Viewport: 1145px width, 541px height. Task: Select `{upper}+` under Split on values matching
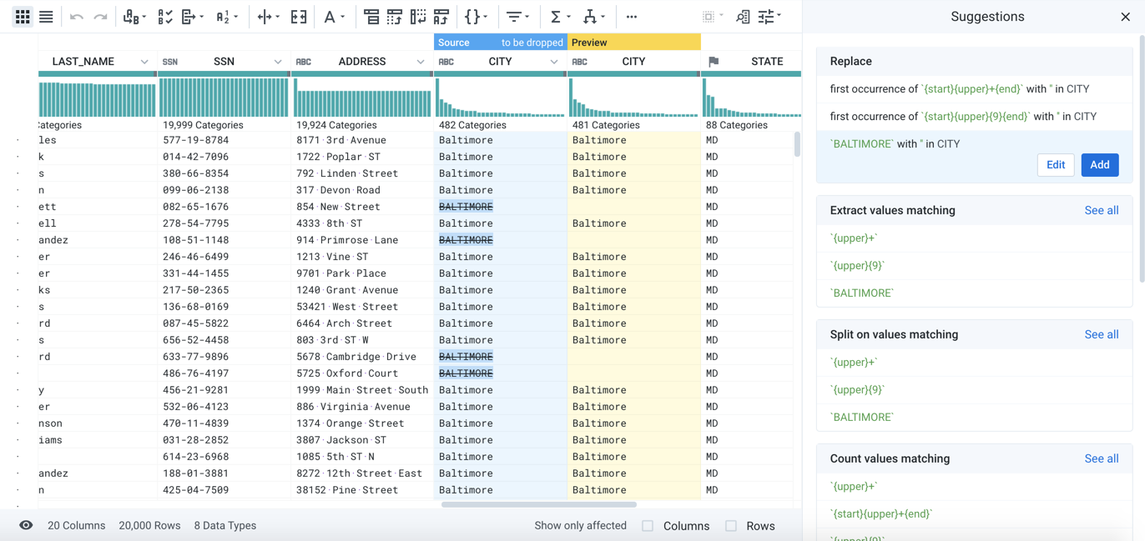pos(974,363)
